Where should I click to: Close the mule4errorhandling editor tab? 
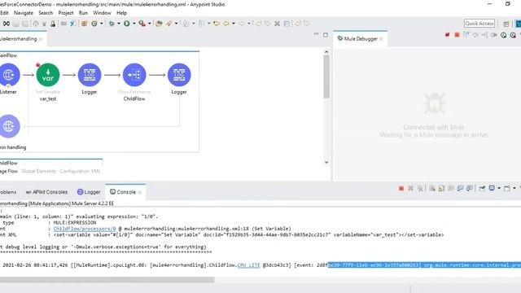(41, 39)
